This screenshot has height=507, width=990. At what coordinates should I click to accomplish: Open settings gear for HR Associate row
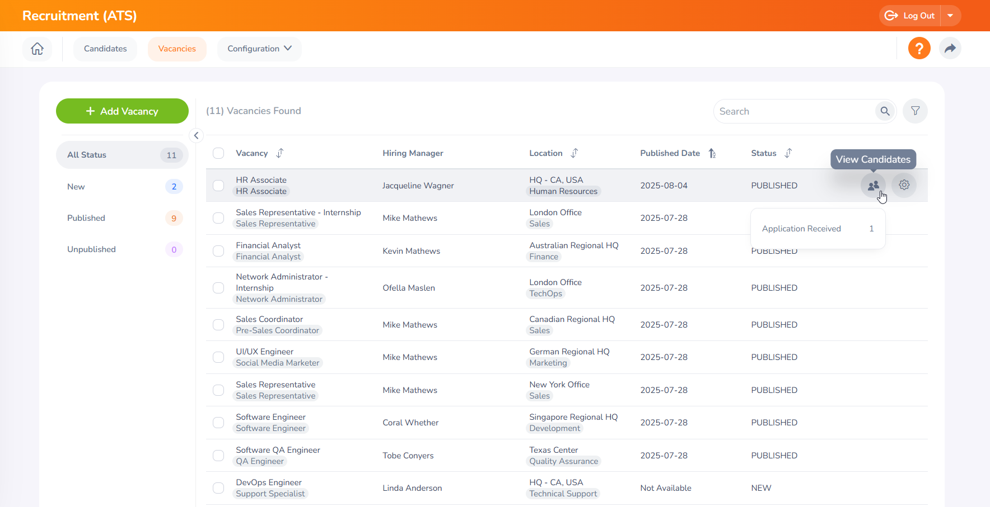pyautogui.click(x=904, y=185)
